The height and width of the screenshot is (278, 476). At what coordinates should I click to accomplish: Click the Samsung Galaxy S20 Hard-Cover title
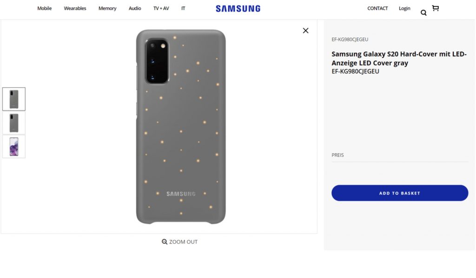tap(399, 58)
